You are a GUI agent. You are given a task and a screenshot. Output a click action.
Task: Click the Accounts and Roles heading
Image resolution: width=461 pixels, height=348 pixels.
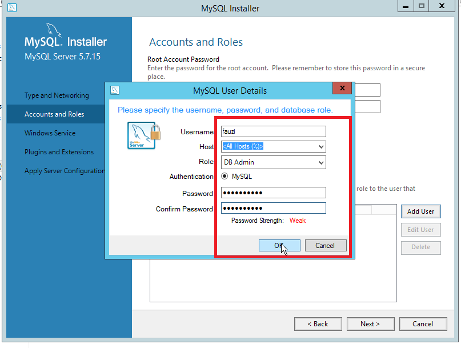pos(196,42)
